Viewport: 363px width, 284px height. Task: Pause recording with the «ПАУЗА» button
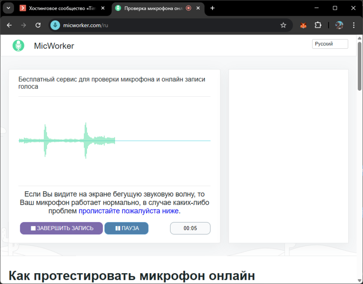pyautogui.click(x=127, y=228)
